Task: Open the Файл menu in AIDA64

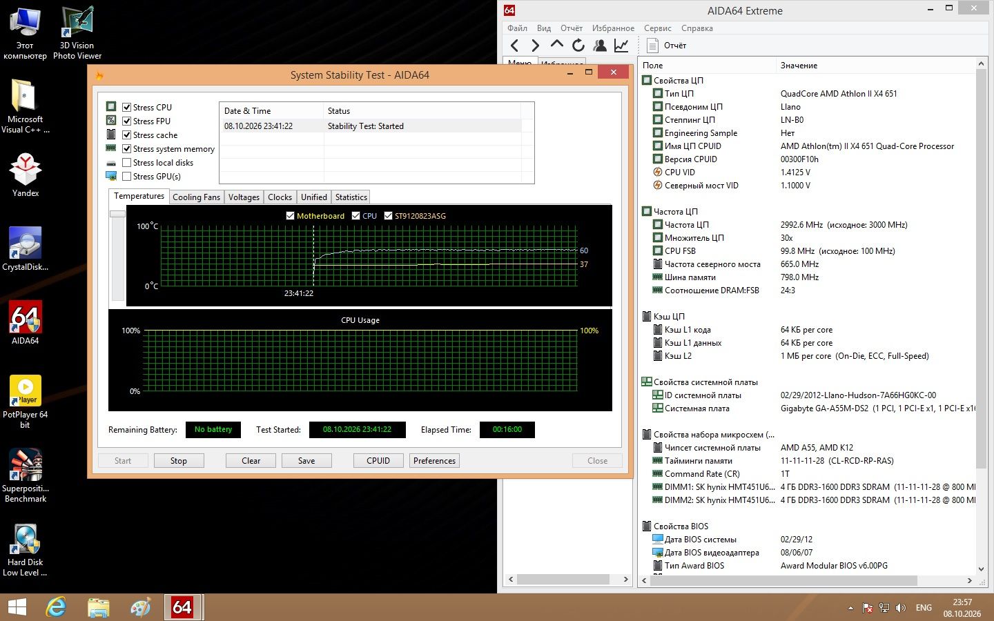Action: 517,28
